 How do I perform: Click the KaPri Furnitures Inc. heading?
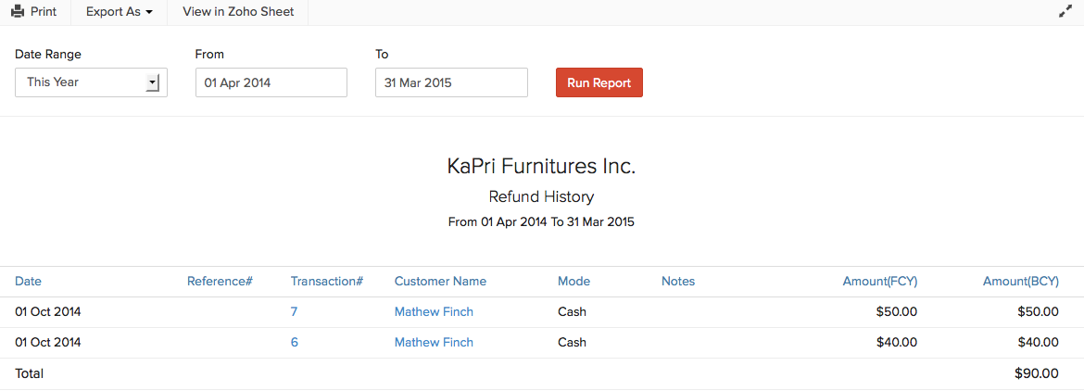coord(541,167)
